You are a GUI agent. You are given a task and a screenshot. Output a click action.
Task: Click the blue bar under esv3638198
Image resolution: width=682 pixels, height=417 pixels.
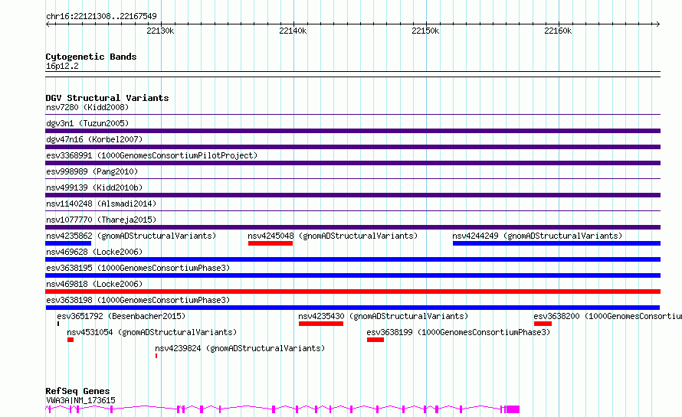tap(352, 308)
